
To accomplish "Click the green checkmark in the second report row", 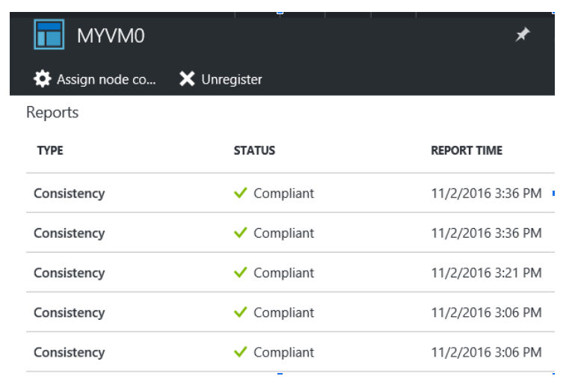I will click(240, 233).
